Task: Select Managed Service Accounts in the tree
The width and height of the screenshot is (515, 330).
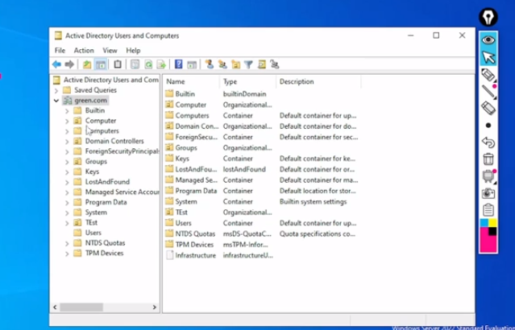Action: [x=123, y=192]
